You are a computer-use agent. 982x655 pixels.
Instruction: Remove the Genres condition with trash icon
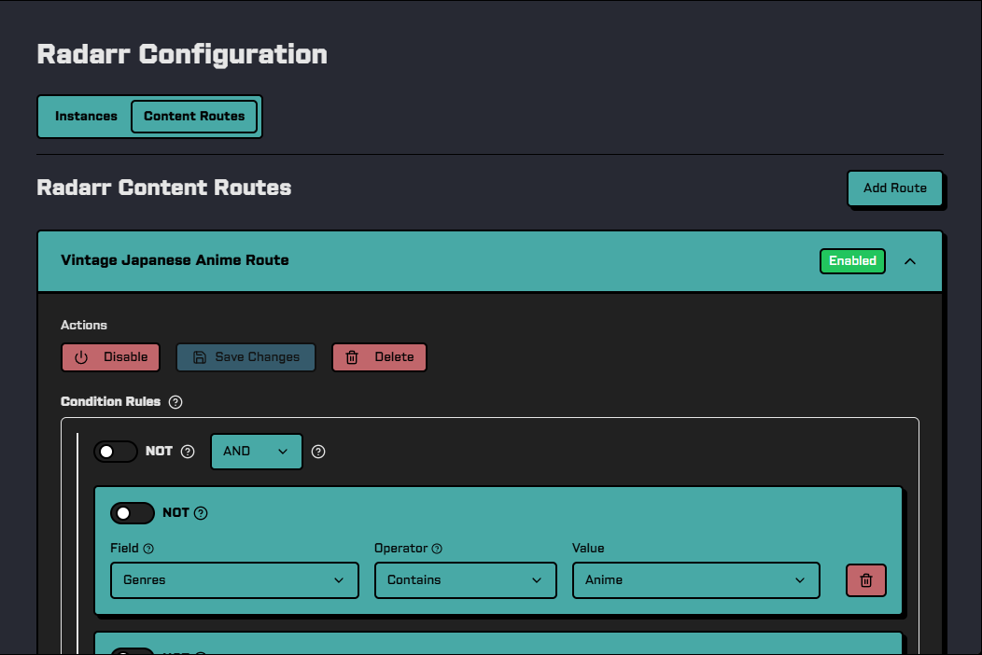point(866,580)
